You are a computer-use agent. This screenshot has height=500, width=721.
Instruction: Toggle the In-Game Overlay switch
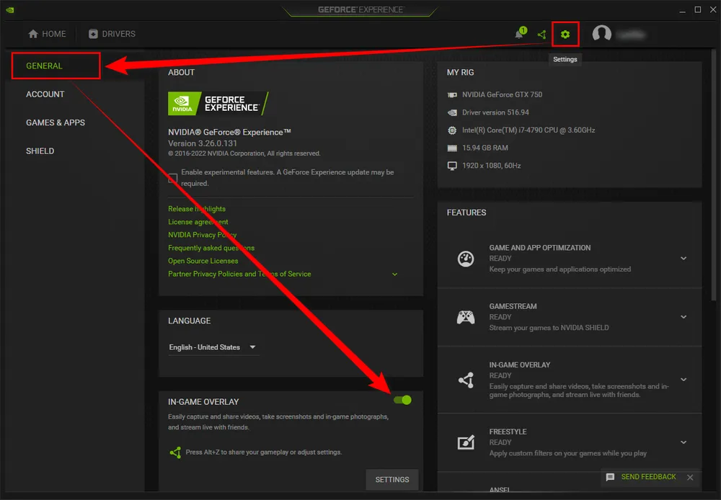403,401
